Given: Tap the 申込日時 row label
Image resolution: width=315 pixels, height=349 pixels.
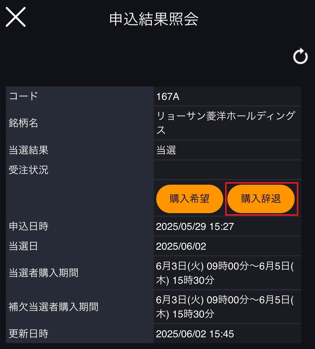Looking at the screenshot, I should [28, 226].
